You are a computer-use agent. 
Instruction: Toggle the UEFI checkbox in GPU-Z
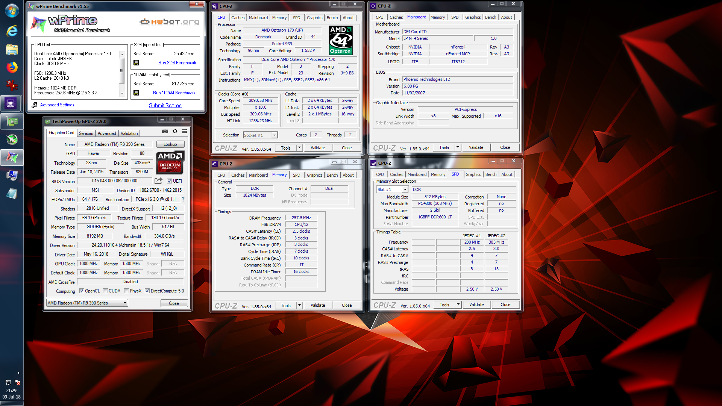coord(169,181)
